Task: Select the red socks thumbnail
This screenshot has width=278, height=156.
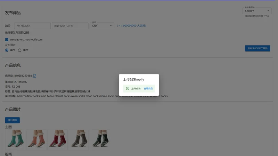Action: 58,140
